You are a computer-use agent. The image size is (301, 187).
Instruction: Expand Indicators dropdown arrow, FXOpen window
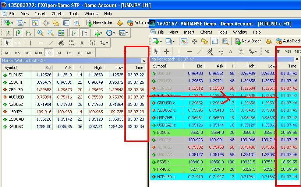click(101, 33)
